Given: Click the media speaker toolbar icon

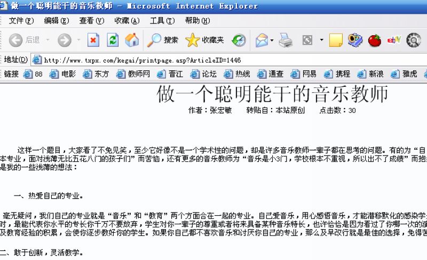Looking at the screenshot, I should point(355,40).
